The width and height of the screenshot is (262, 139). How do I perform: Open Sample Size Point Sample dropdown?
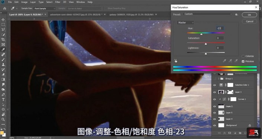click(x=45, y=9)
